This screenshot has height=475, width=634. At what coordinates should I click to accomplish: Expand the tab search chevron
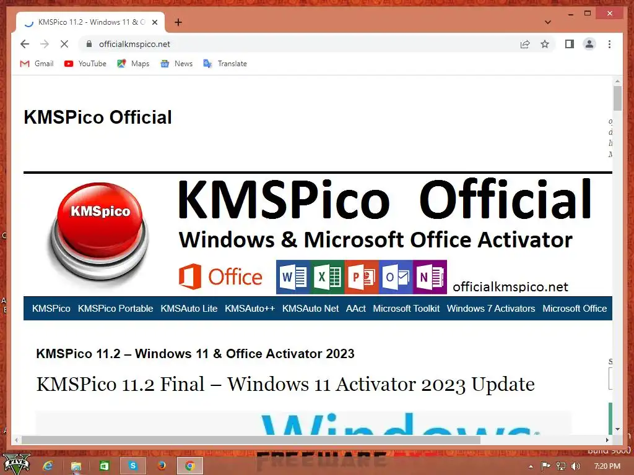coord(547,22)
